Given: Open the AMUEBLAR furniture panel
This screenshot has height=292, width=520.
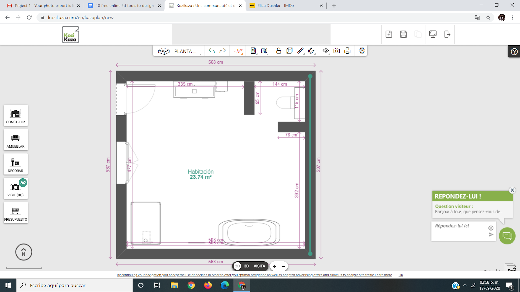Looking at the screenshot, I should (16, 140).
